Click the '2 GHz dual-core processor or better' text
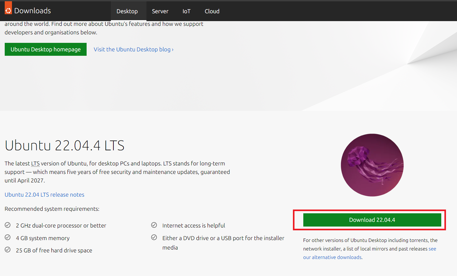457x276 pixels. click(x=61, y=226)
